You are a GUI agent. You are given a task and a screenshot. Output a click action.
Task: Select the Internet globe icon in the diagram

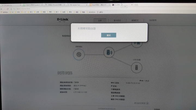point(79,55)
